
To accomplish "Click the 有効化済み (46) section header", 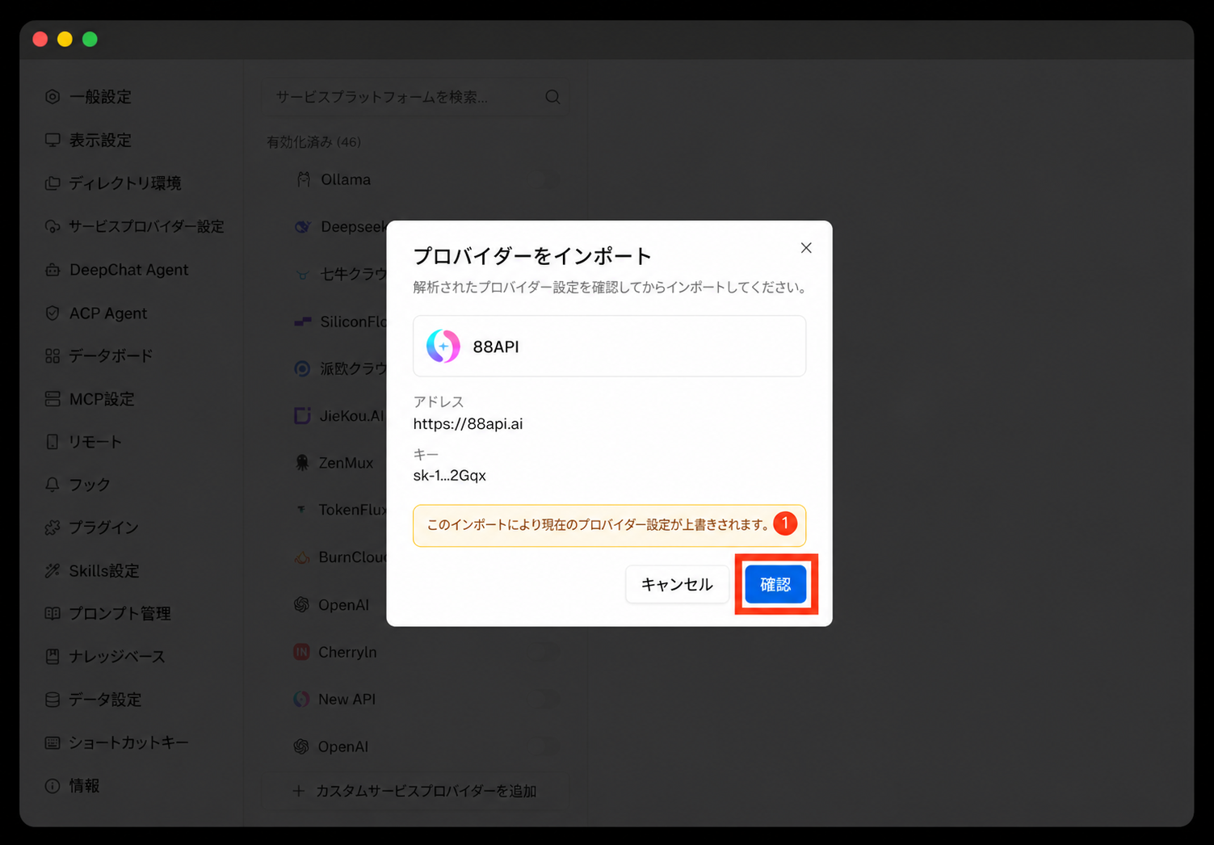I will (313, 142).
